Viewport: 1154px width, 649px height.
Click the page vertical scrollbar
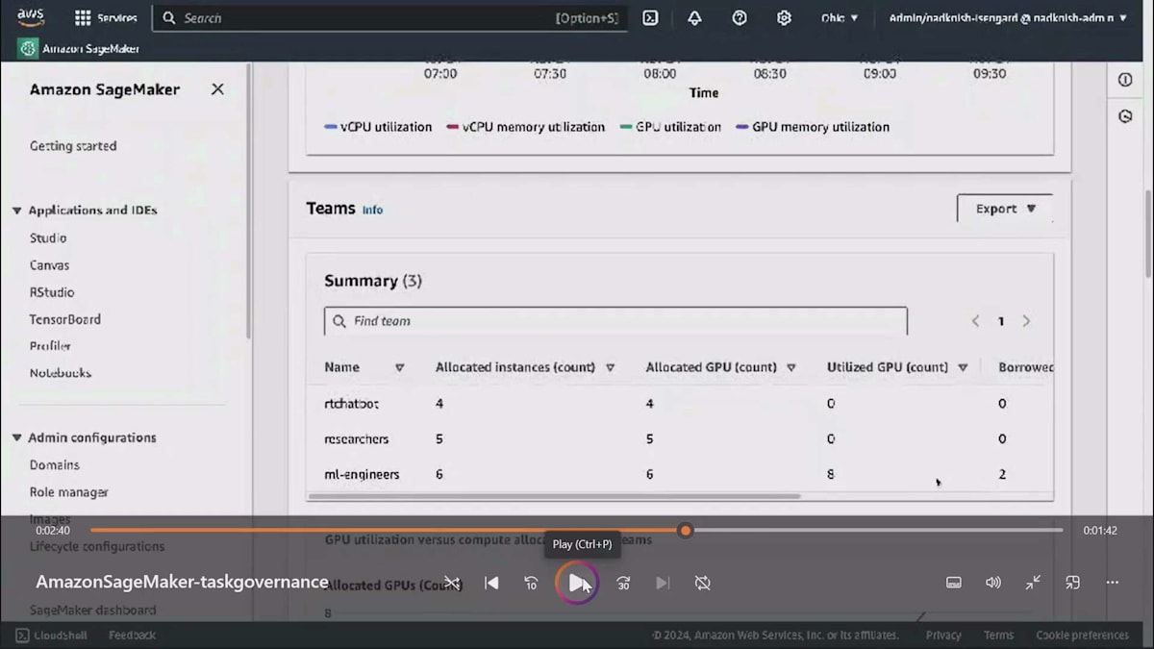(x=1149, y=234)
